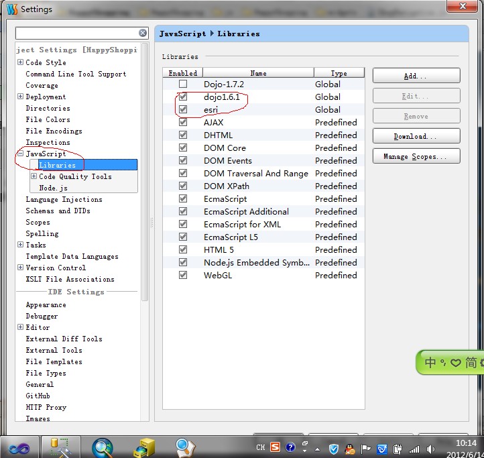Screen dimensions: 484x458
Task: Click the power plug tray icon
Action: [x=398, y=449]
